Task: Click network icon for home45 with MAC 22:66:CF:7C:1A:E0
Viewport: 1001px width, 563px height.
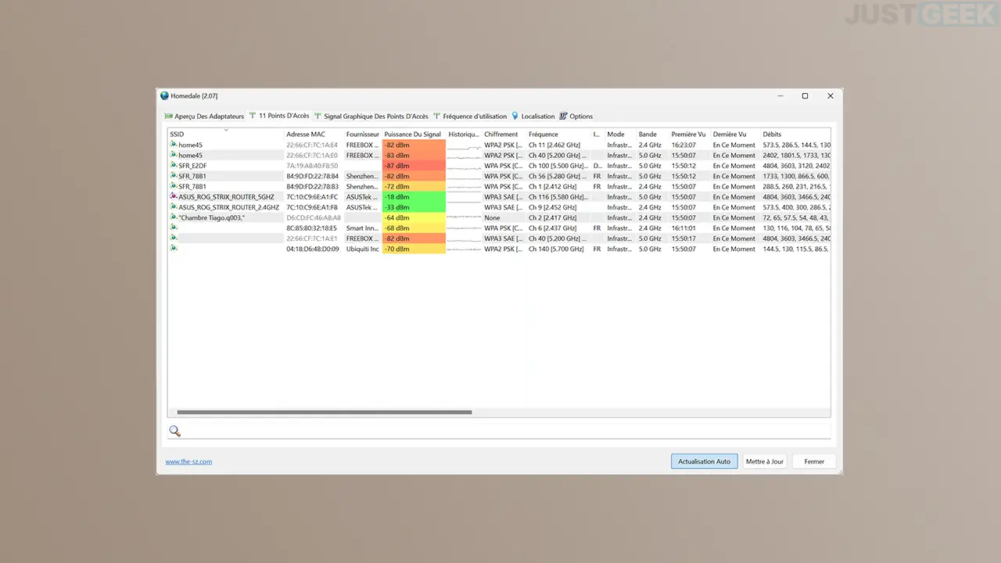Action: 174,155
